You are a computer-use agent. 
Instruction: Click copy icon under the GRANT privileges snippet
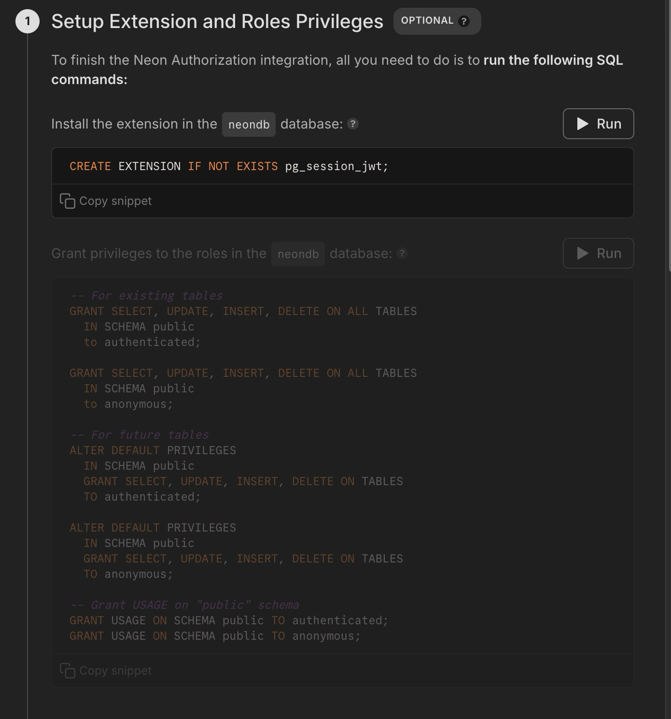pos(68,671)
